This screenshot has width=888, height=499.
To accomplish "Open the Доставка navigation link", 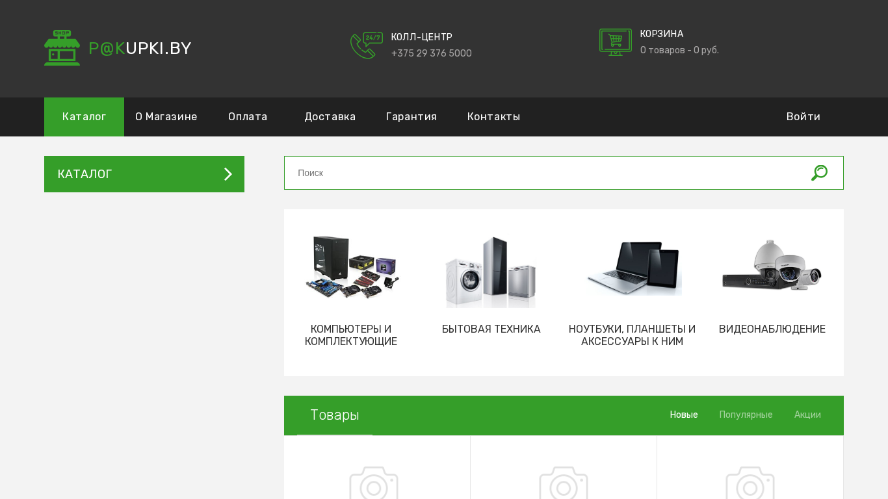I will tap(330, 117).
